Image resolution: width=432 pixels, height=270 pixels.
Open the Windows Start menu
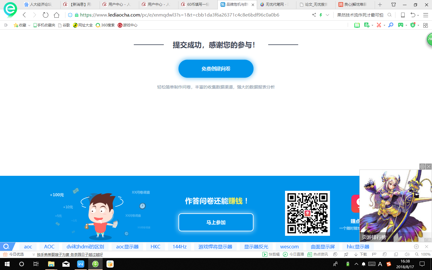pos(7,264)
